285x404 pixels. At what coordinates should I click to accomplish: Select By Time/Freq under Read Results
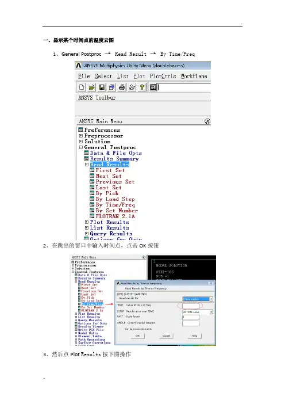click(x=115, y=205)
